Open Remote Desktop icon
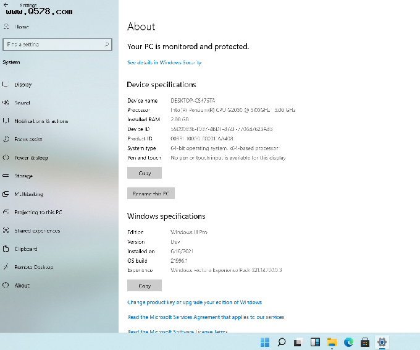This screenshot has height=350, width=420. [x=6, y=267]
